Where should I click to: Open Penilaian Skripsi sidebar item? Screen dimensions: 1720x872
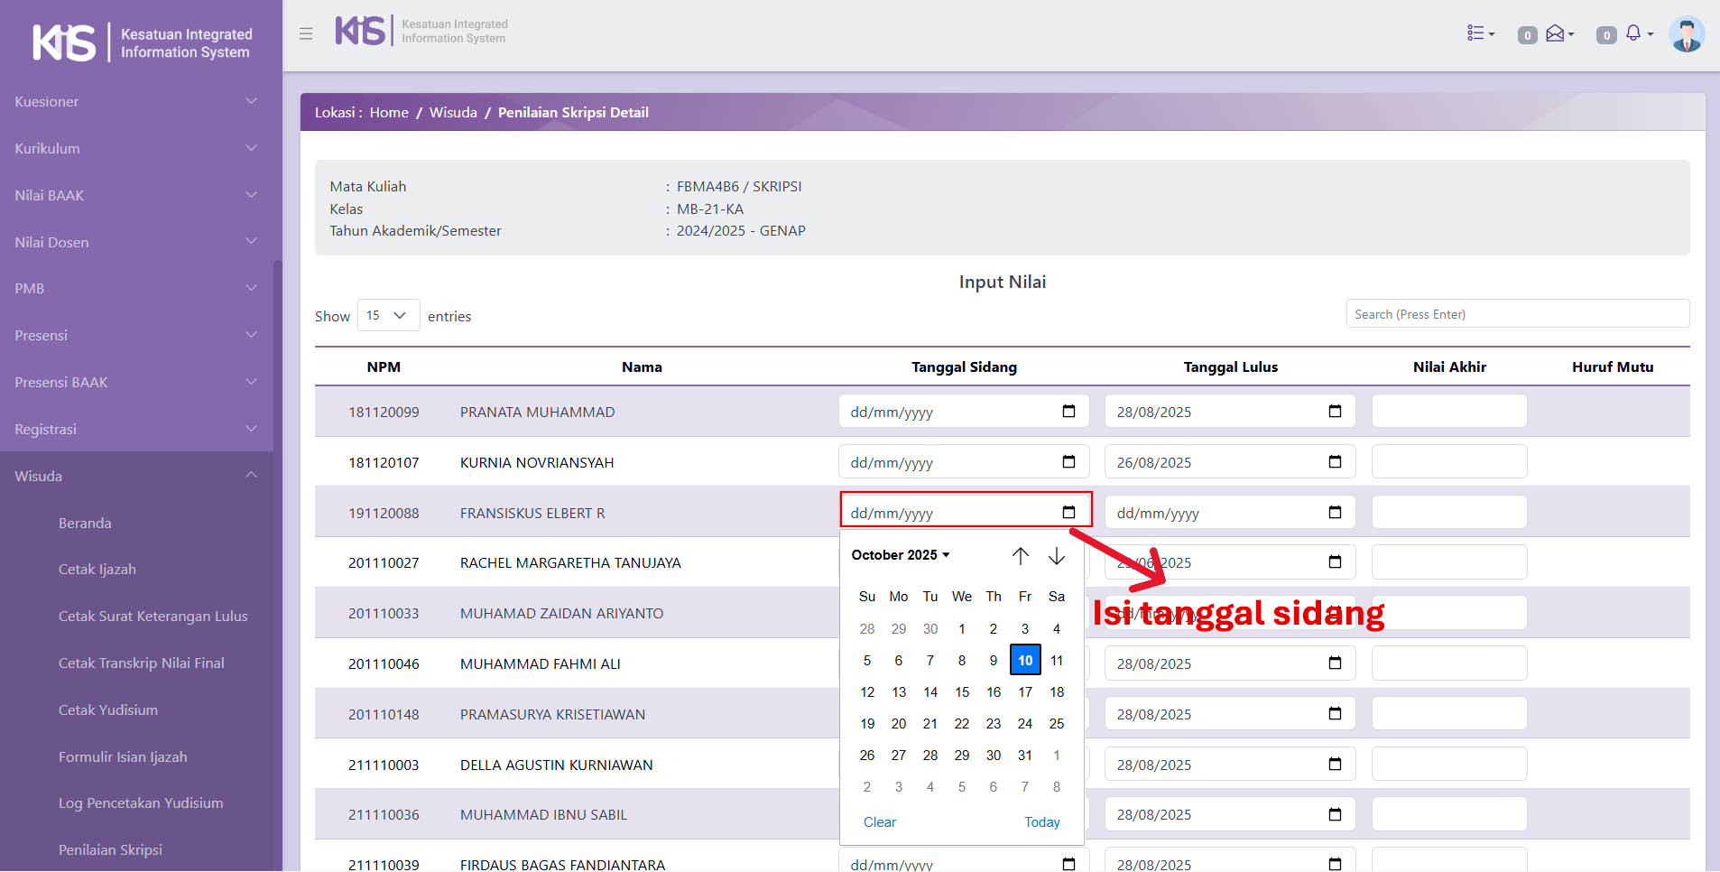click(x=110, y=850)
